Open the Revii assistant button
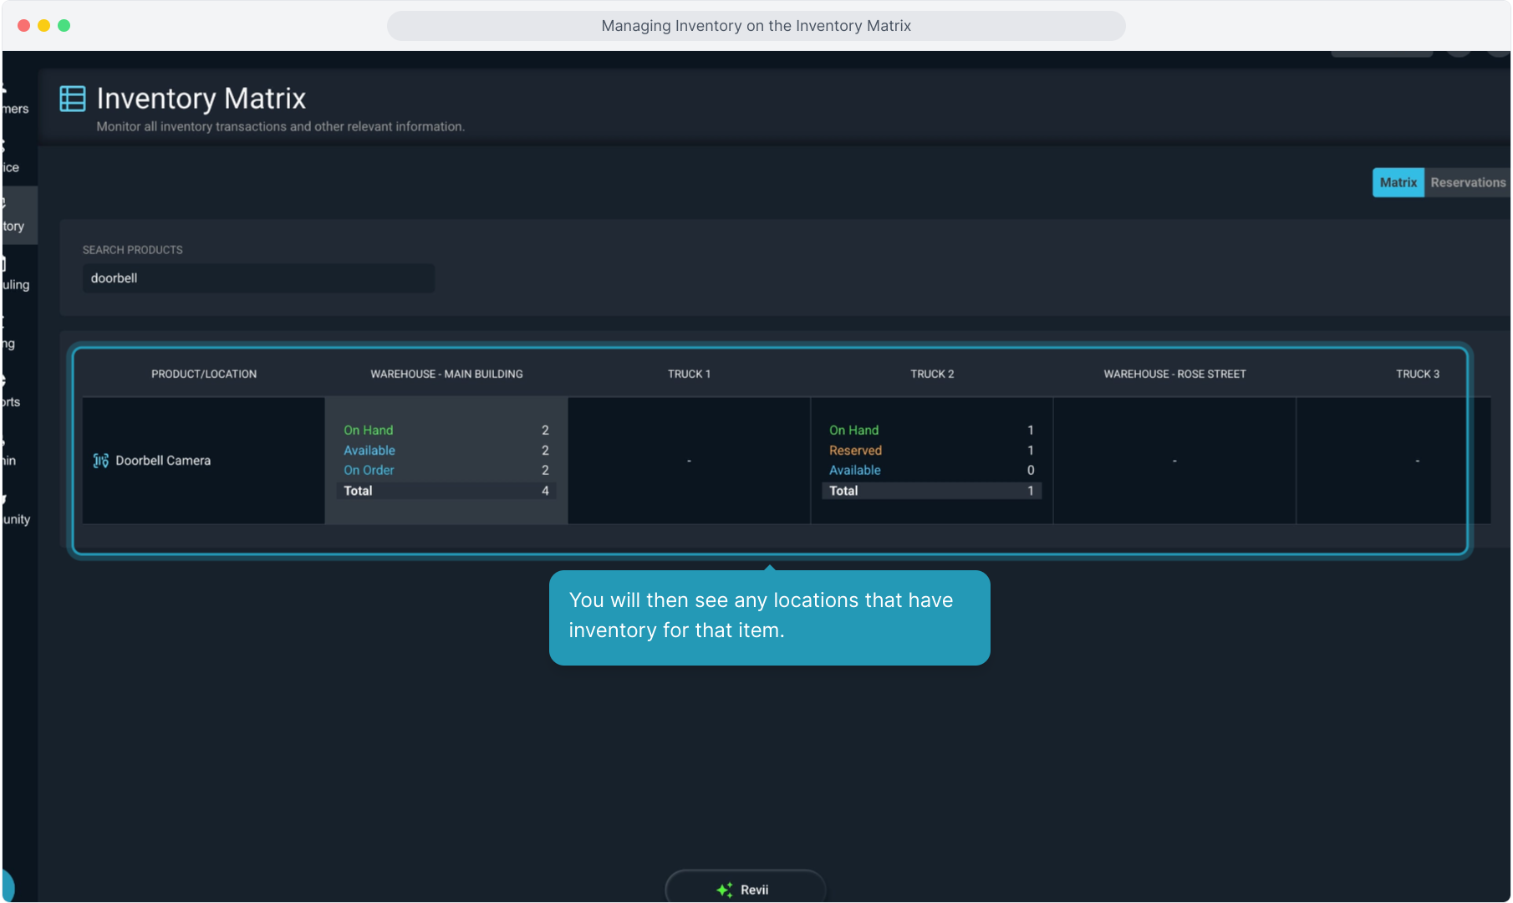Image resolution: width=1513 pixels, height=903 pixels. pos(745,889)
